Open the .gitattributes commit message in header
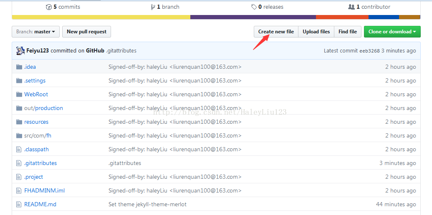This screenshot has width=432, height=215. [121, 50]
